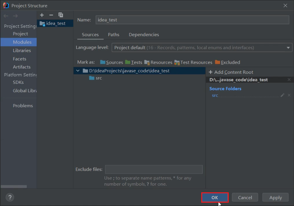Open Global Libraries settings

25,91
